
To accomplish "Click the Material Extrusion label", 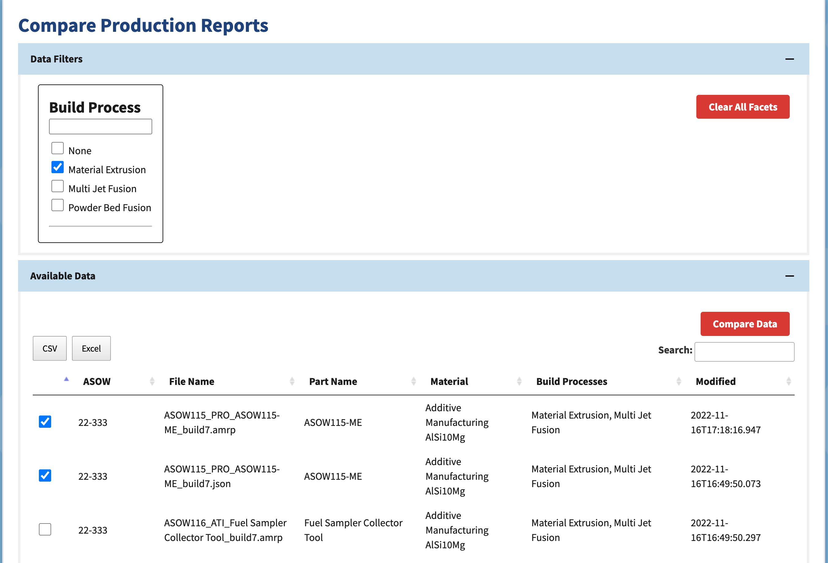I will coord(107,170).
